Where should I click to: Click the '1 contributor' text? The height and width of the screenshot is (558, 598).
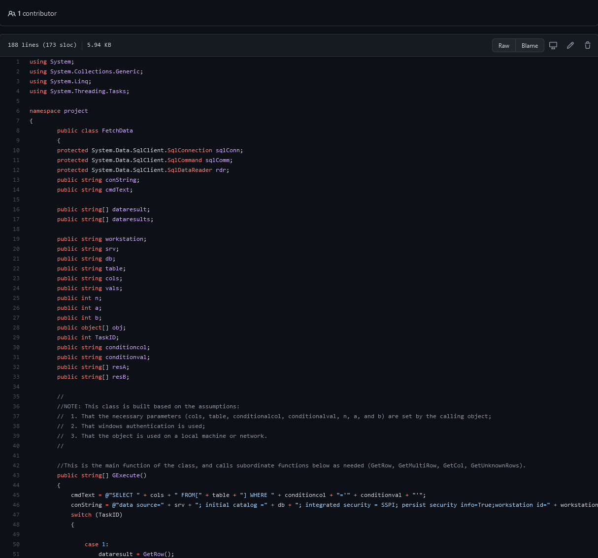pyautogui.click(x=37, y=14)
